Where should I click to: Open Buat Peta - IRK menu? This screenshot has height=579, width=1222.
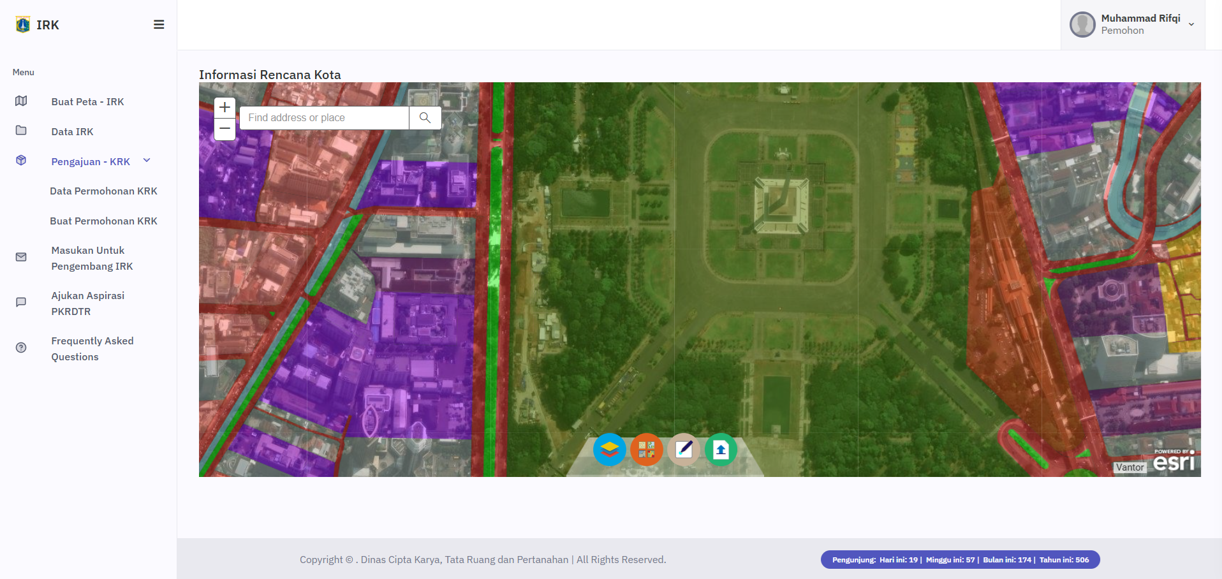pyautogui.click(x=87, y=102)
